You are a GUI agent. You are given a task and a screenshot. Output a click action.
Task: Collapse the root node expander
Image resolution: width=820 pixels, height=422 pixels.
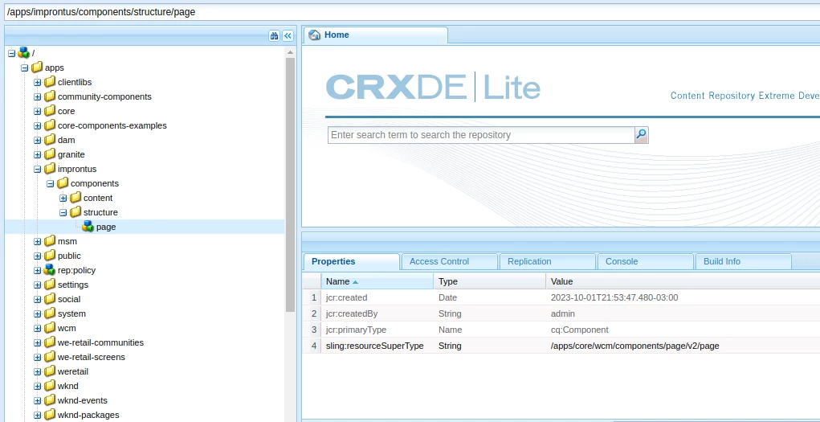tap(12, 53)
